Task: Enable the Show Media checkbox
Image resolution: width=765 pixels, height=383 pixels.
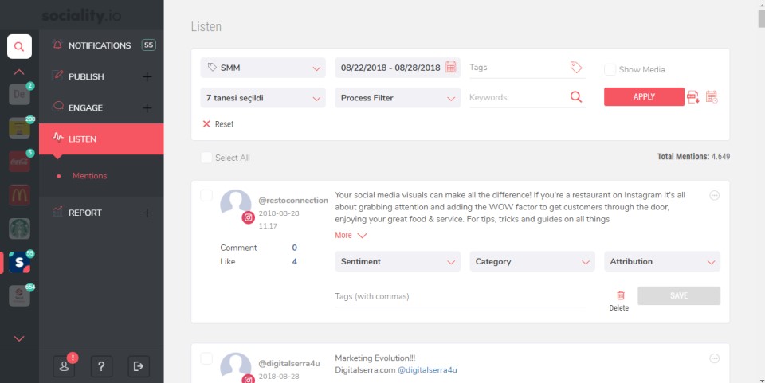Action: [x=610, y=69]
